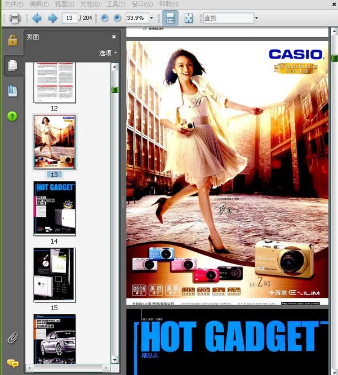Click the Print icon in the toolbar
The width and height of the screenshot is (338, 375).
tap(15, 18)
